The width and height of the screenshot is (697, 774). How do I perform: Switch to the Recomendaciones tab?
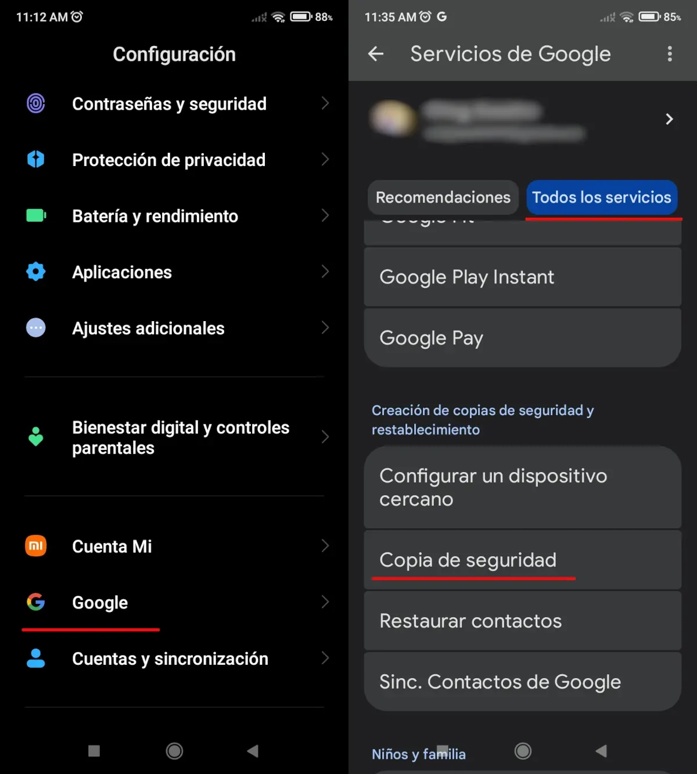click(x=443, y=197)
